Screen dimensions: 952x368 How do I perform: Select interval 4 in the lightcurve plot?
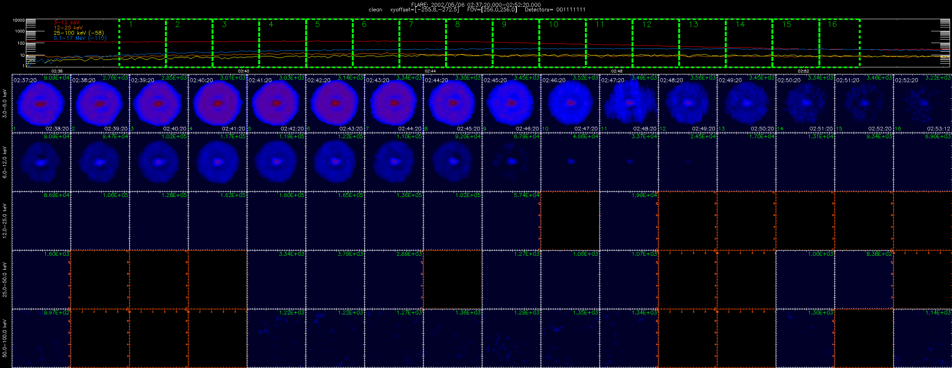[x=282, y=43]
